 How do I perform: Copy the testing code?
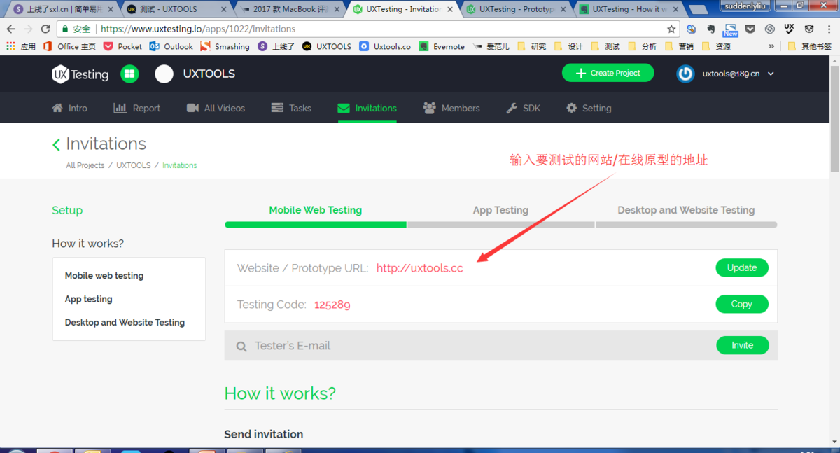point(742,304)
